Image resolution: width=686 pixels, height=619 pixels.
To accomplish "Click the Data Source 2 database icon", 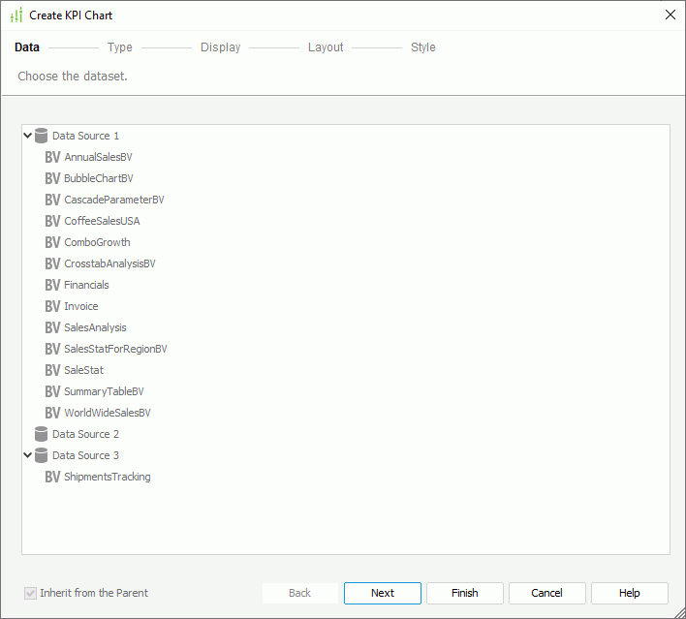I will coord(41,434).
